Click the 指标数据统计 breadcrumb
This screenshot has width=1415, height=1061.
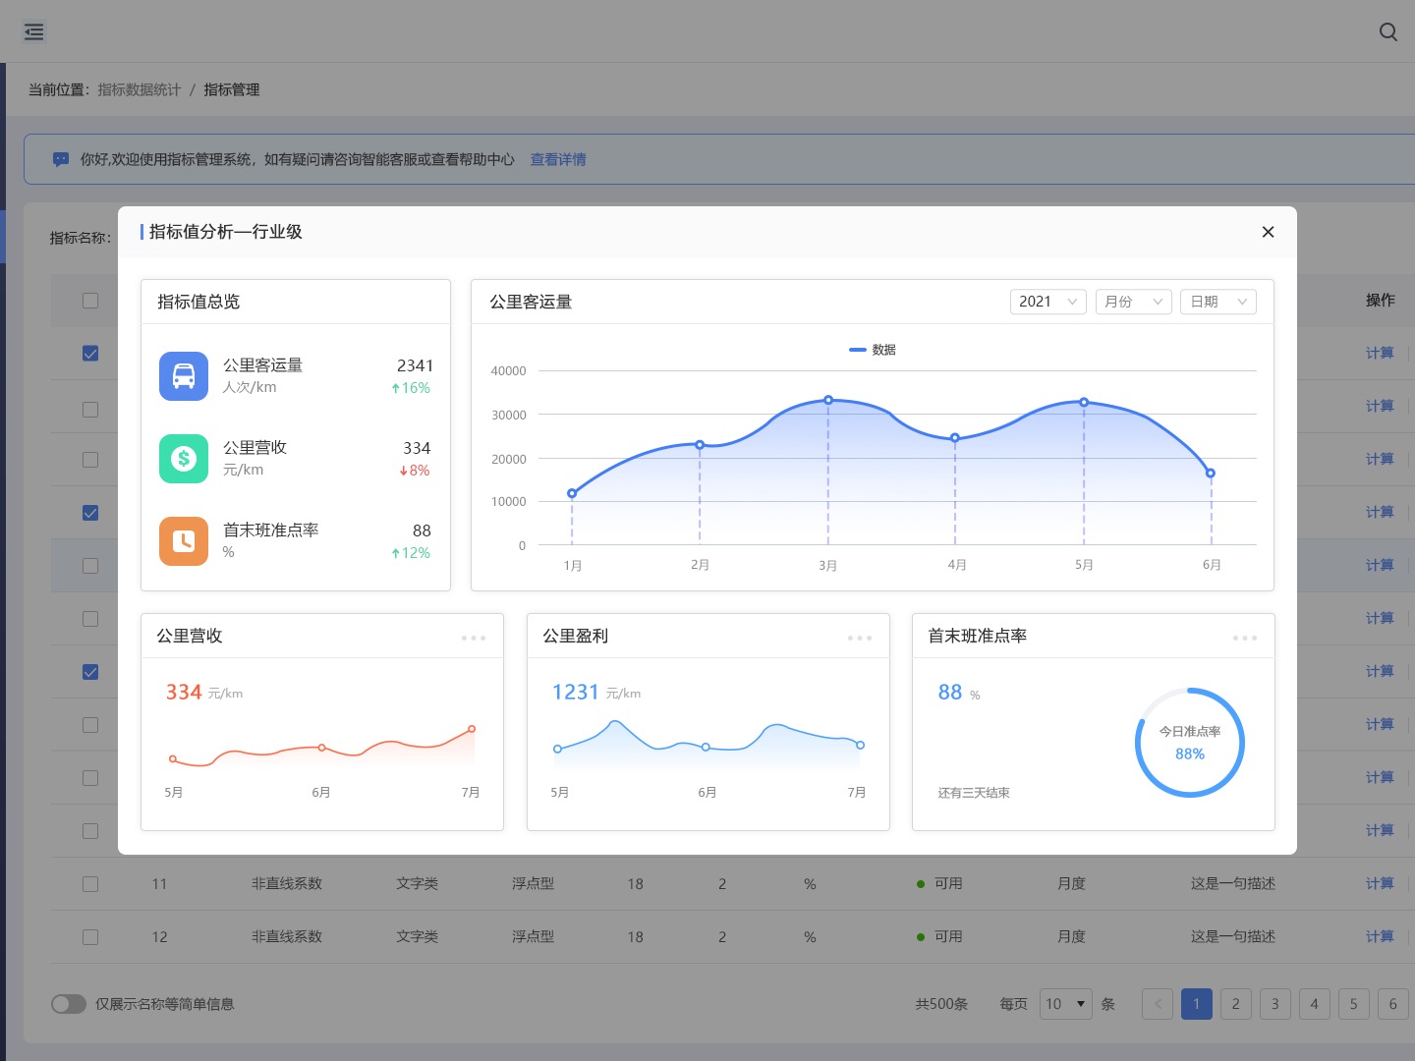(140, 89)
